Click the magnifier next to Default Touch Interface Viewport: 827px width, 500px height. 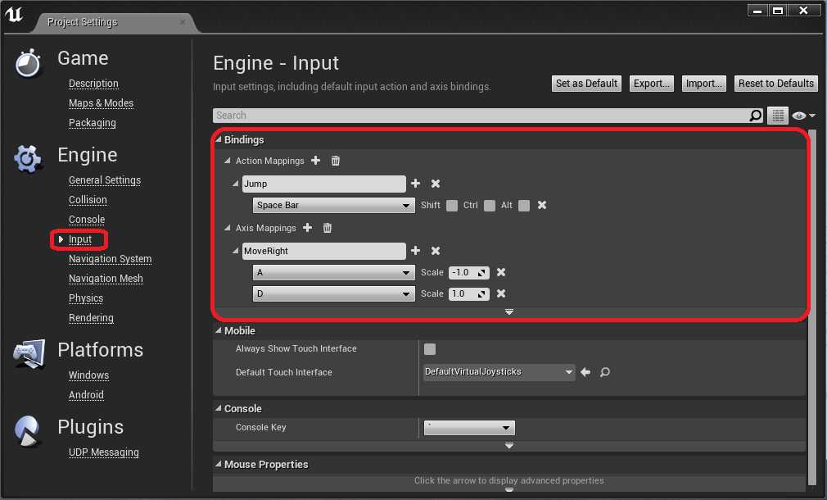605,372
